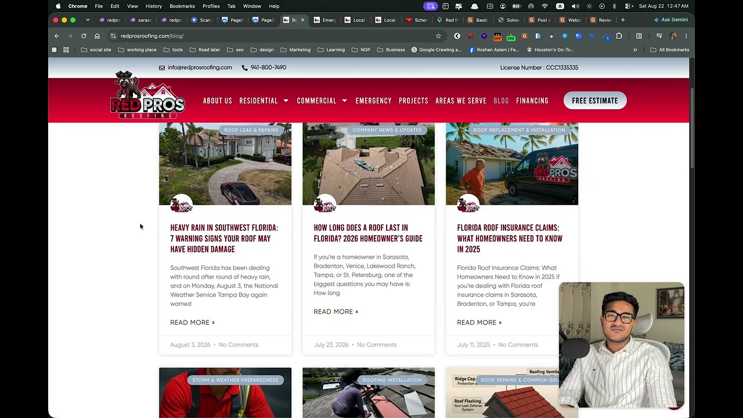Open Heavy Rain in Southwest Florida article title
Screen dimensions: 743x418
click(224, 239)
